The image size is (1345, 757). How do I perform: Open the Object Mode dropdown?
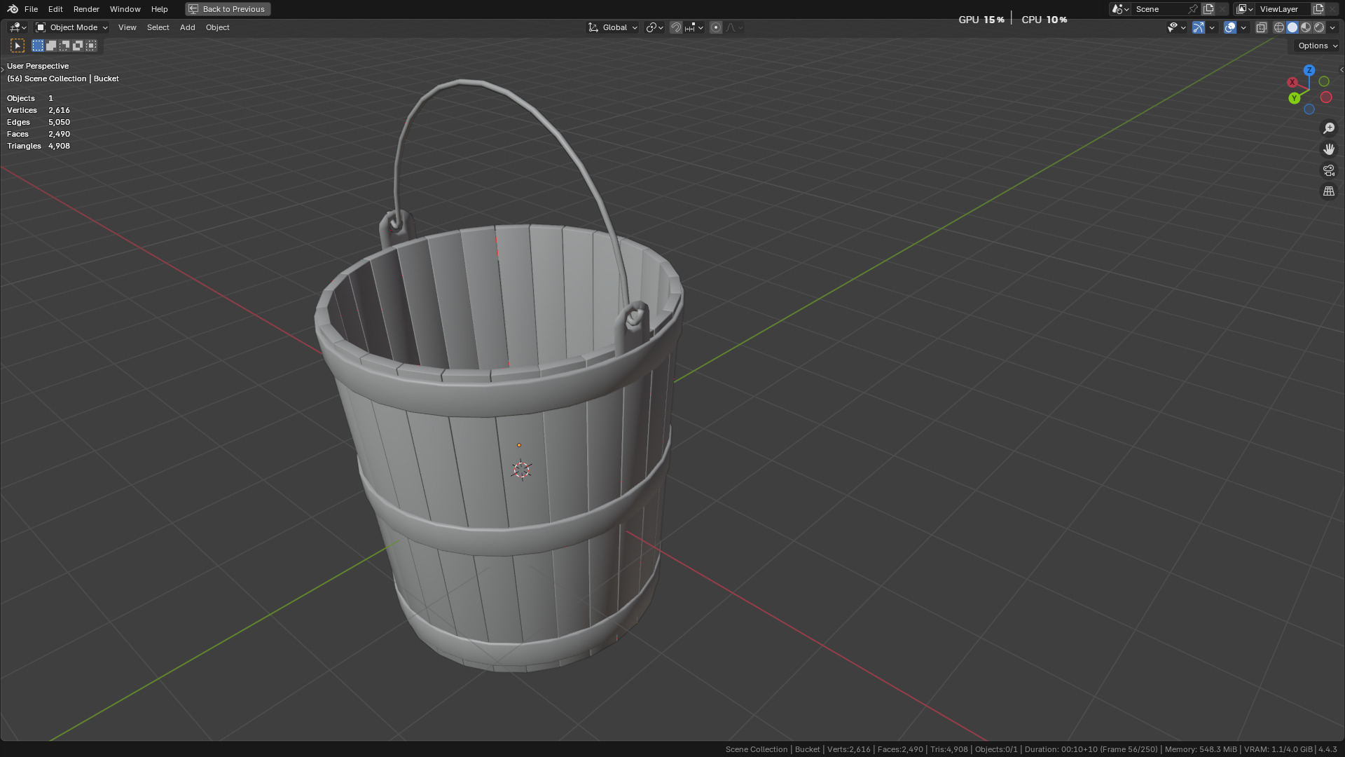coord(71,27)
